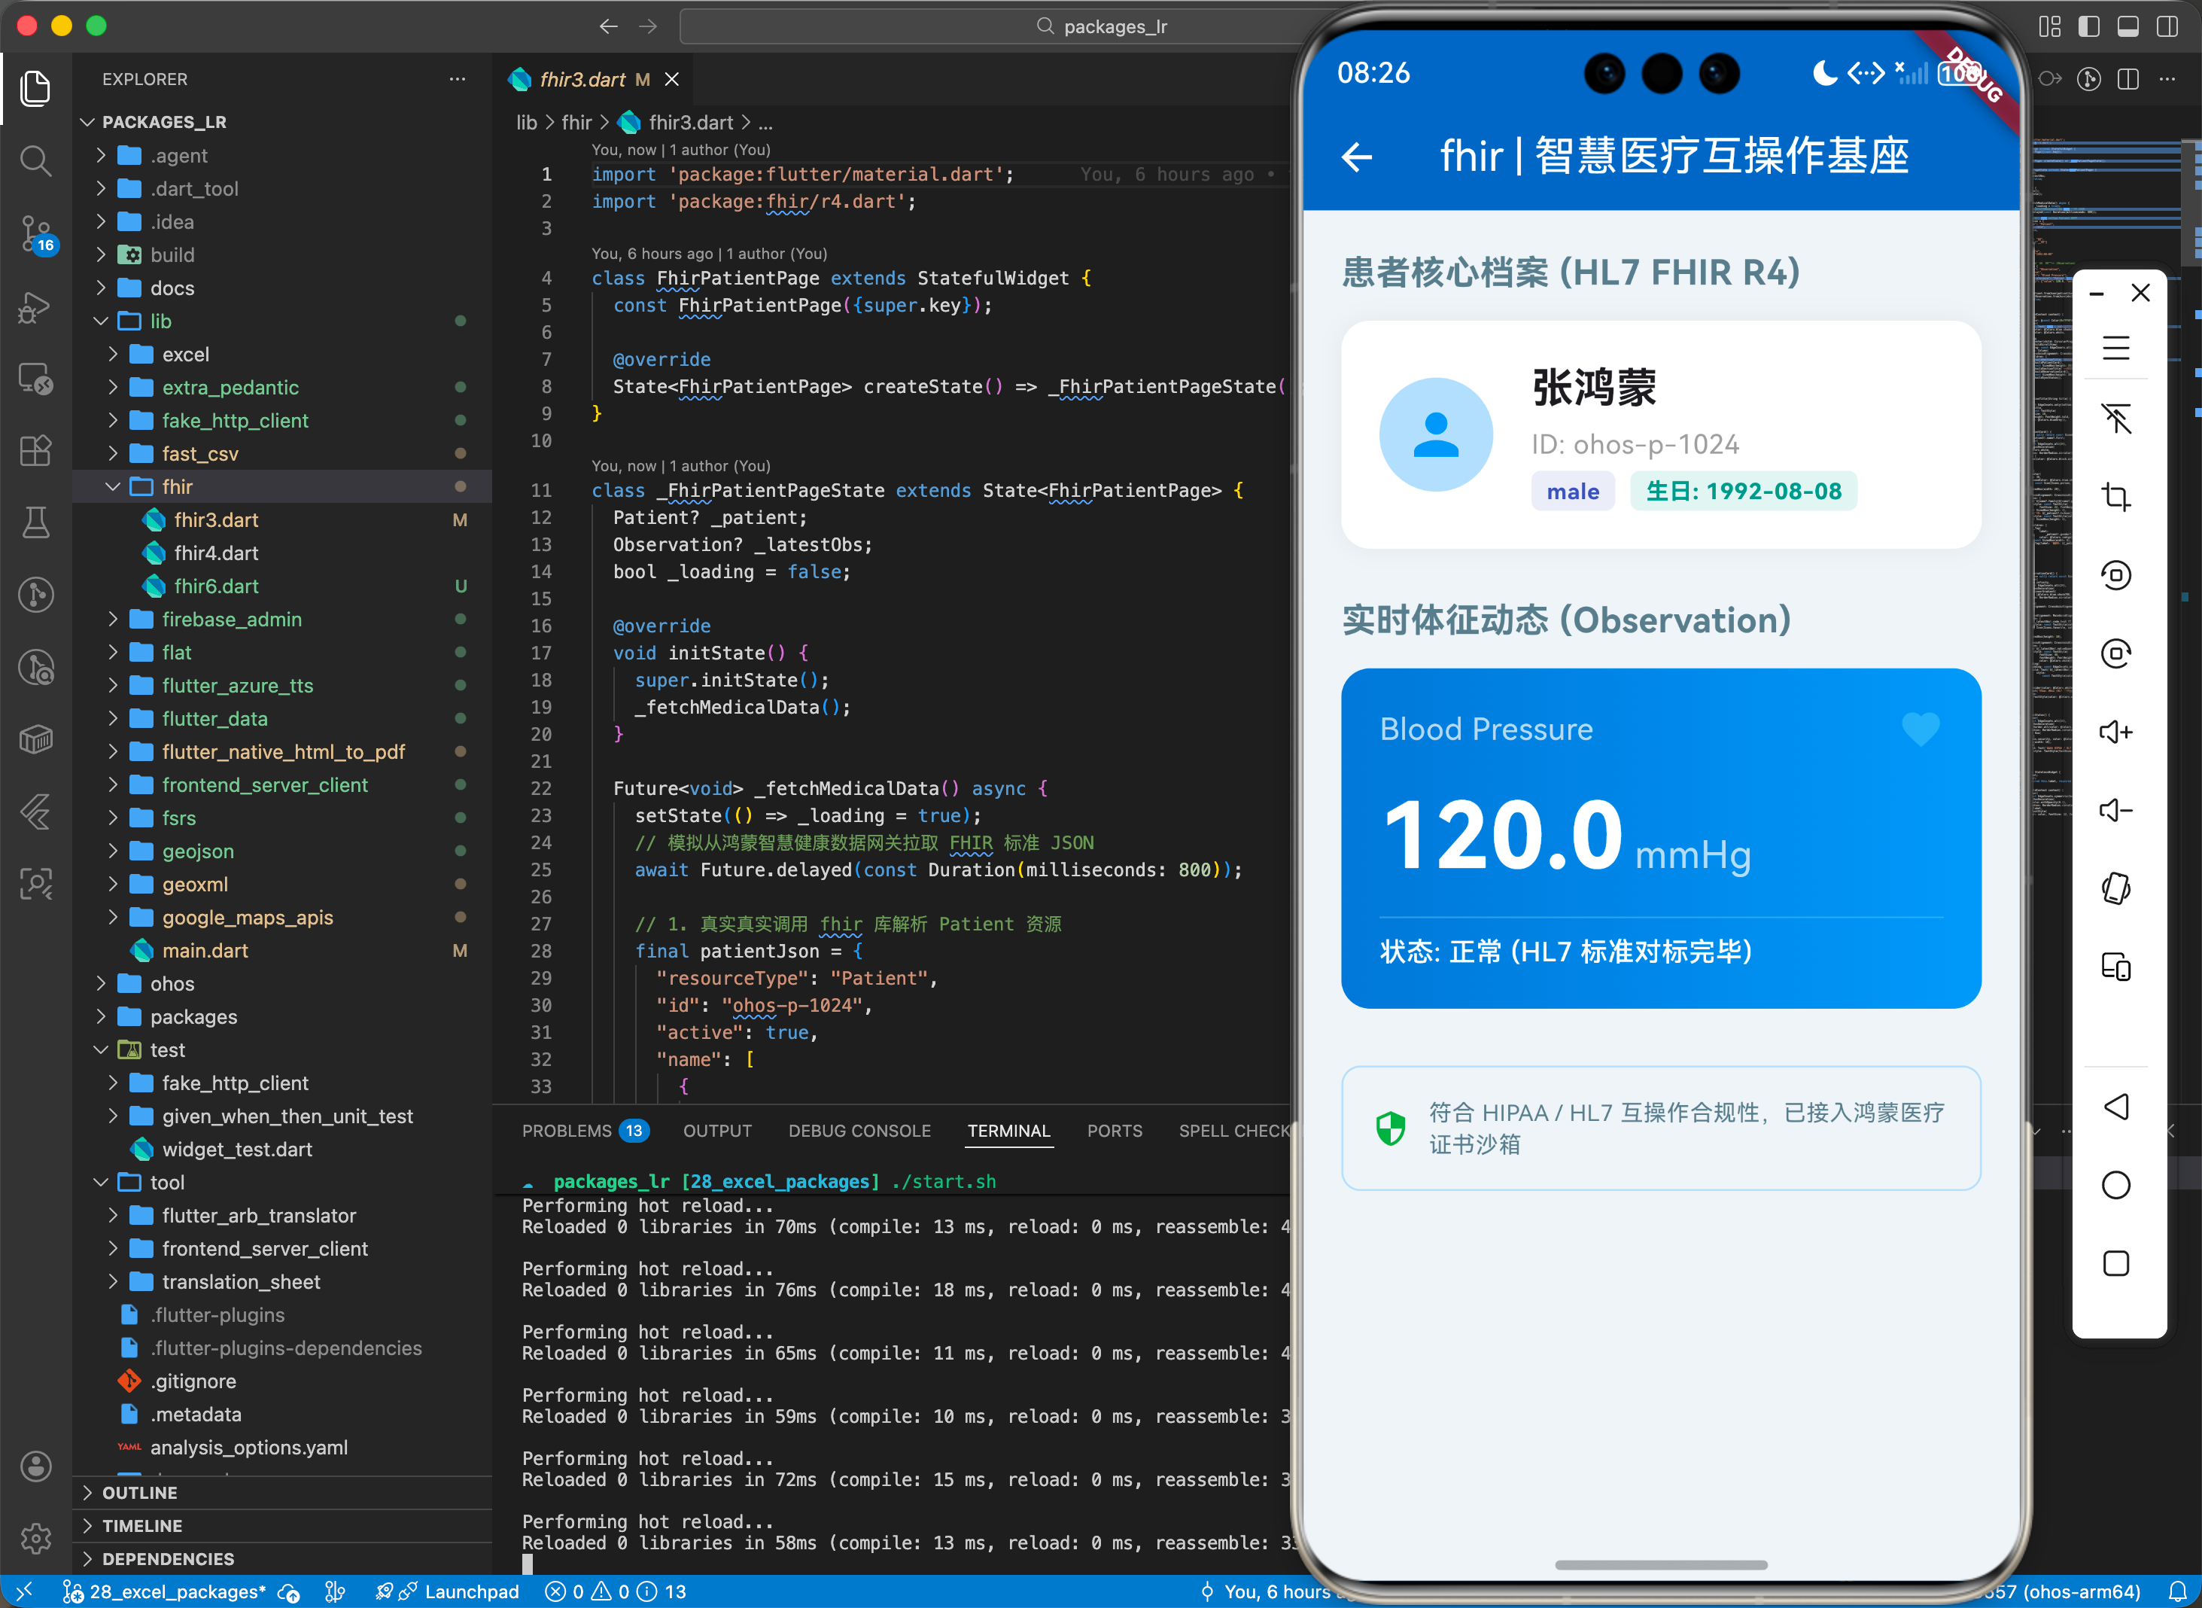Toggle the primary sidebar layout button
Viewport: 2202px width, 1608px height.
(x=2088, y=26)
